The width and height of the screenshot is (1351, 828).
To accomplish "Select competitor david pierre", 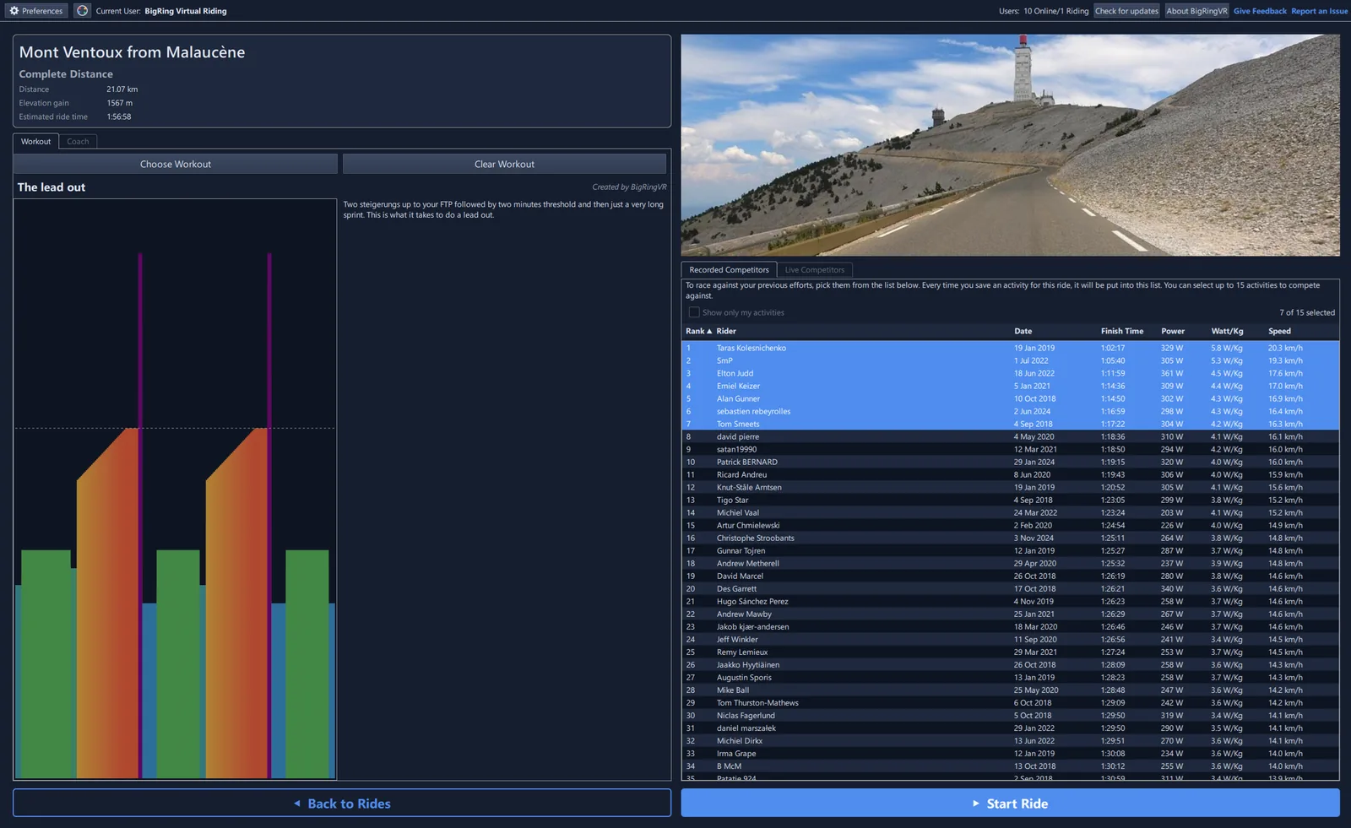I will tap(1010, 436).
